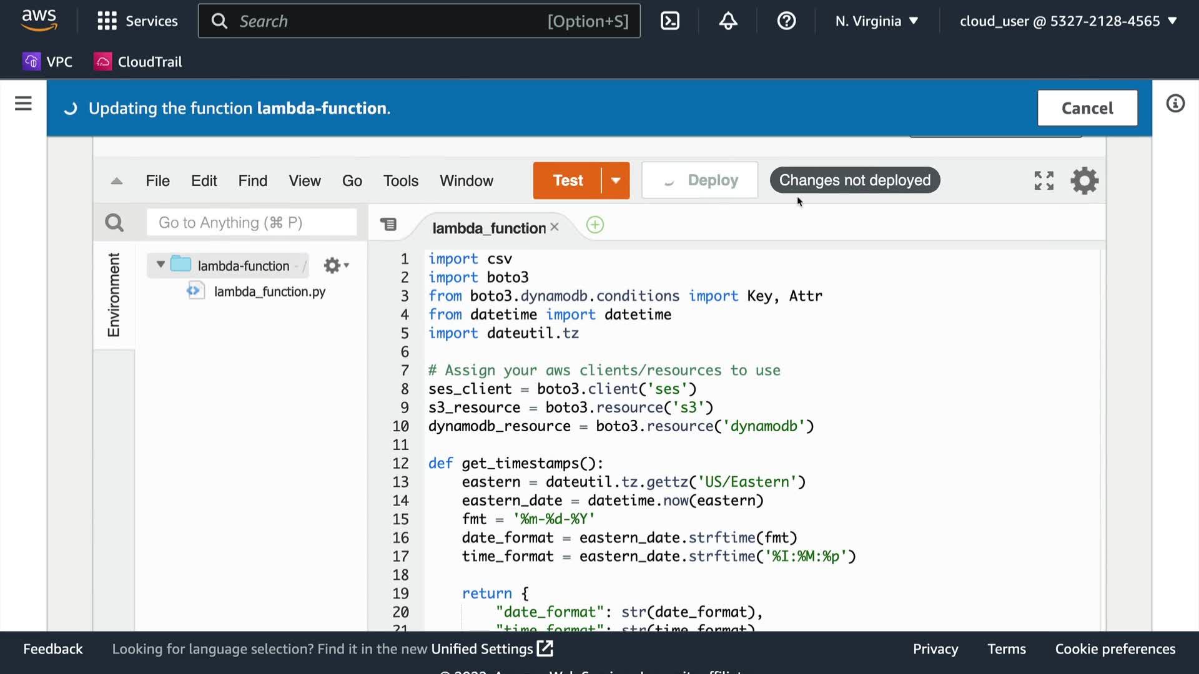Screen dimensions: 1199x674
Task: Open the Window menu
Action: pos(466,181)
